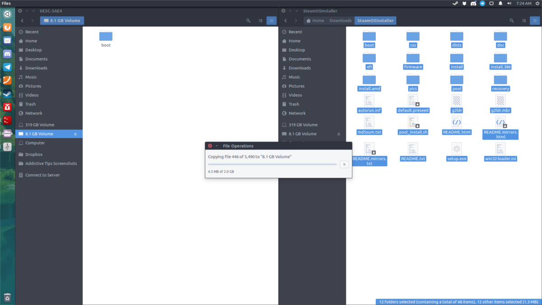Select the win32-loader.ini file
This screenshot has height=305, width=542.
(500, 152)
